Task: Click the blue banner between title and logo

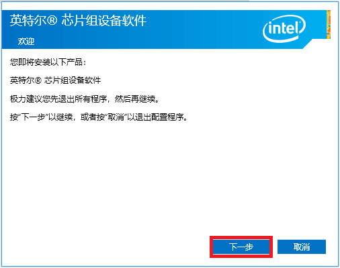Action: pos(202,29)
